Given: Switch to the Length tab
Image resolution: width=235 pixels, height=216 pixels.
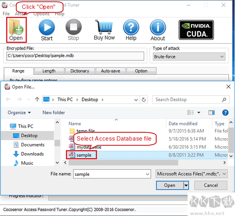Looking at the screenshot, I should 49,71.
